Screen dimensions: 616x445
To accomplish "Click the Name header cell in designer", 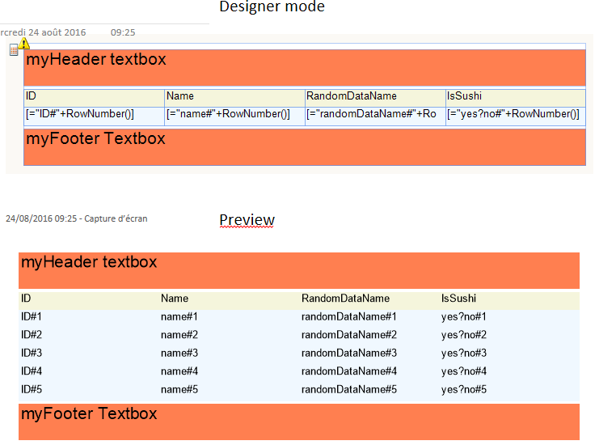I will (x=234, y=96).
